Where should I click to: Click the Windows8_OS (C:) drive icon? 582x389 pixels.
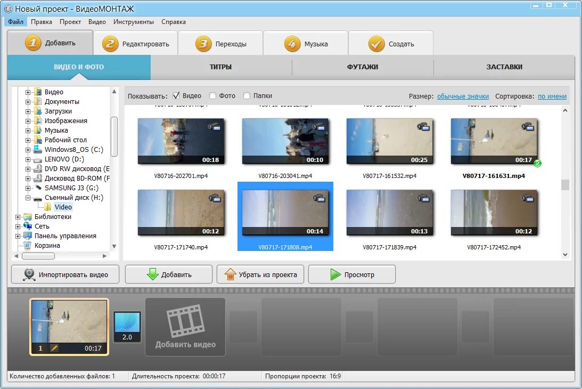click(38, 149)
